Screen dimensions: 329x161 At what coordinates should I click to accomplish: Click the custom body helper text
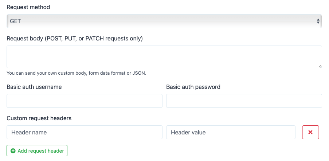pos(76,73)
